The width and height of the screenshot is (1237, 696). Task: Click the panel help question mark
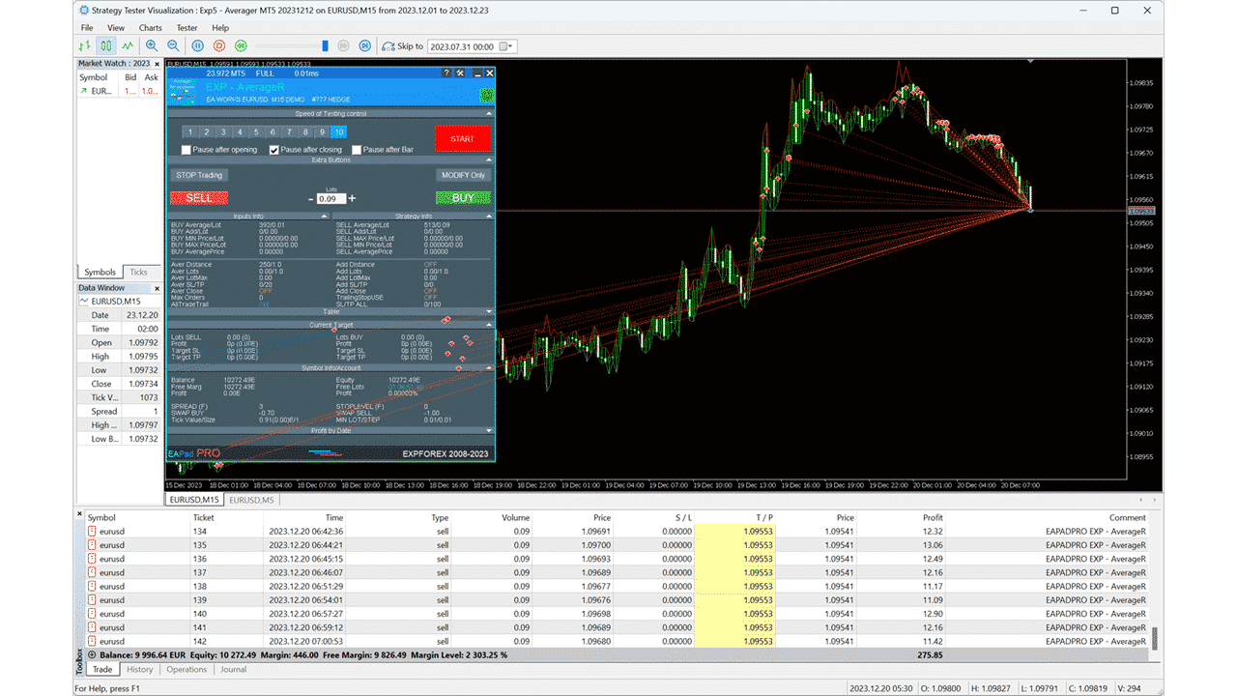pos(446,72)
